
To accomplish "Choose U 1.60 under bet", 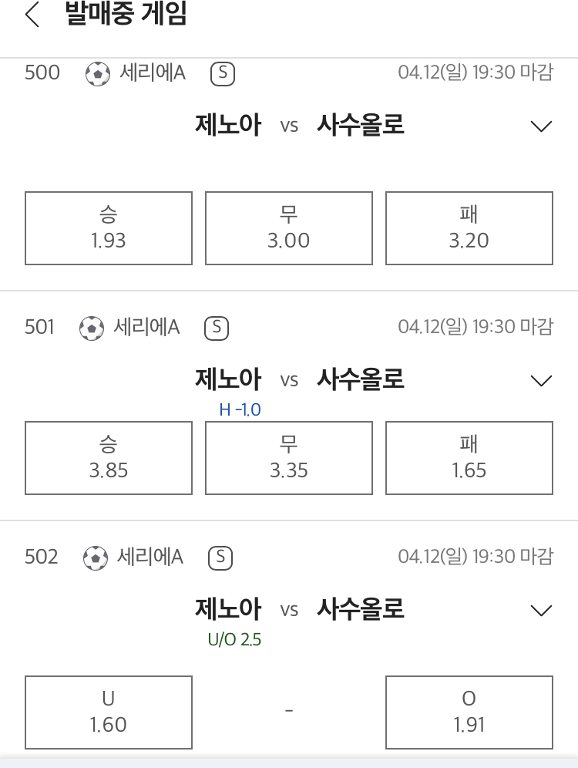I will tap(109, 712).
